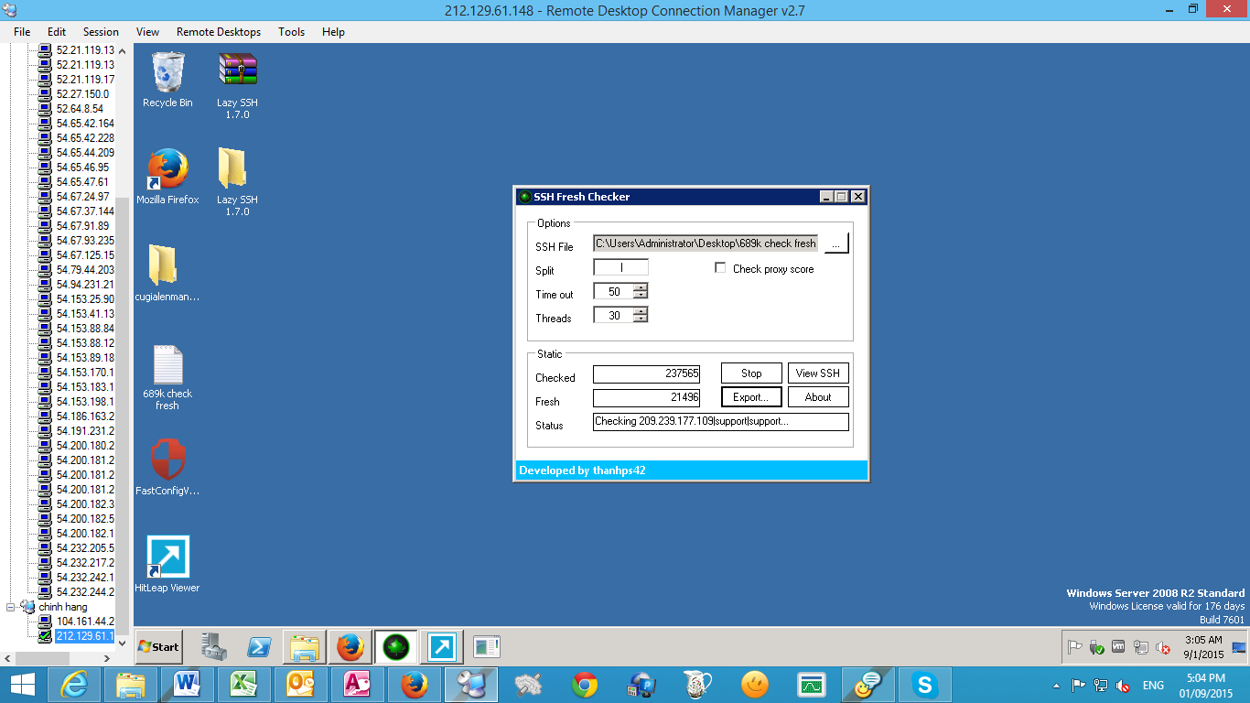This screenshot has height=703, width=1250.
Task: Increase the Time out value with the up arrow
Action: 641,288
